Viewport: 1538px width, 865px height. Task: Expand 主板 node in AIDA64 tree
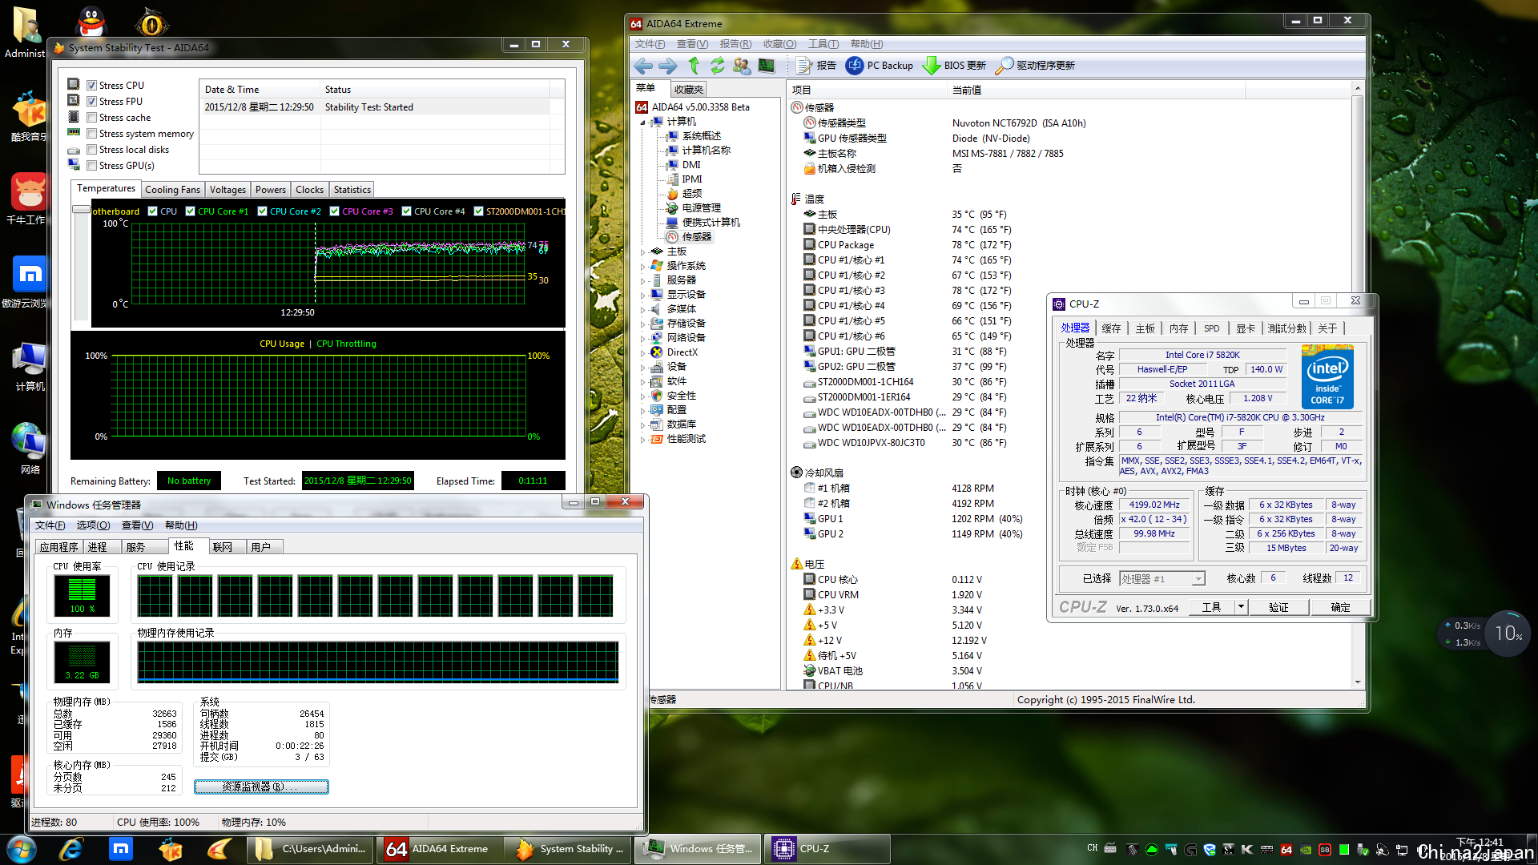point(642,252)
